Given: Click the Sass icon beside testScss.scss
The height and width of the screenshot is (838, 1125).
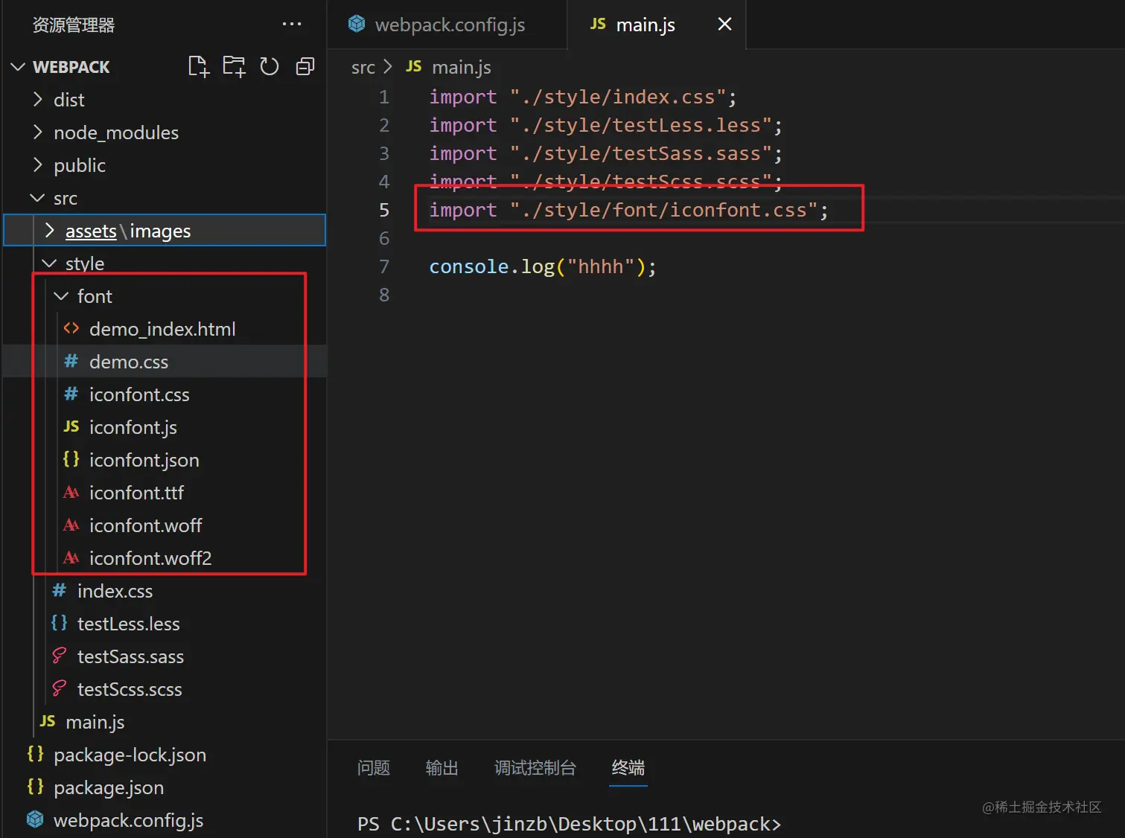Looking at the screenshot, I should (60, 688).
